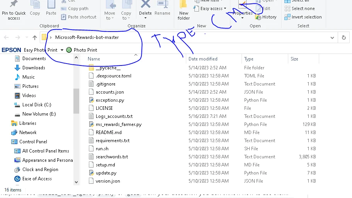Refresh the folder view
Screen dimensions: 352x198
pos(344,38)
